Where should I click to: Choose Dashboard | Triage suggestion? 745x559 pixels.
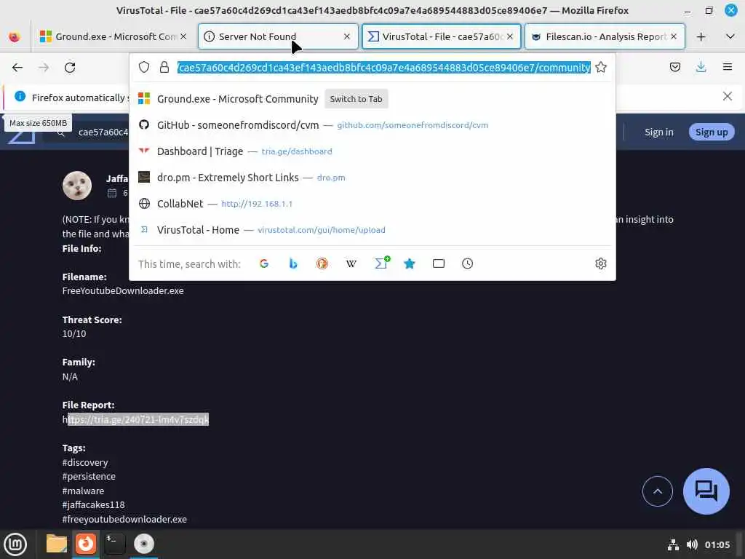pos(372,151)
